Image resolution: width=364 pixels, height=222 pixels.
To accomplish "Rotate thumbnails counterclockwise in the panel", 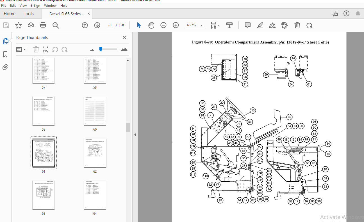I will click(x=55, y=50).
